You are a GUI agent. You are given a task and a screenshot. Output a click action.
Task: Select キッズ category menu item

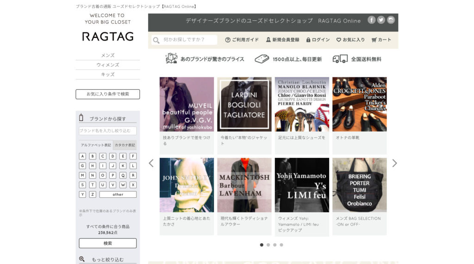[107, 75]
